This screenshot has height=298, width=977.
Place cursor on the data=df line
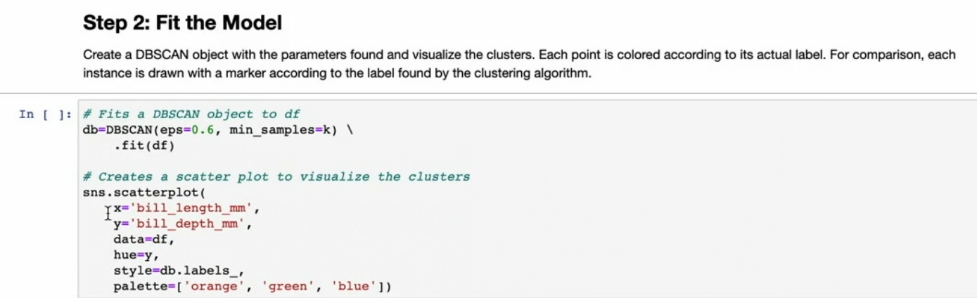[x=143, y=239]
